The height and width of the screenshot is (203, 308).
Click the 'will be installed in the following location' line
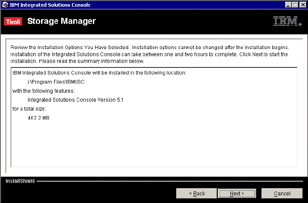100,73
